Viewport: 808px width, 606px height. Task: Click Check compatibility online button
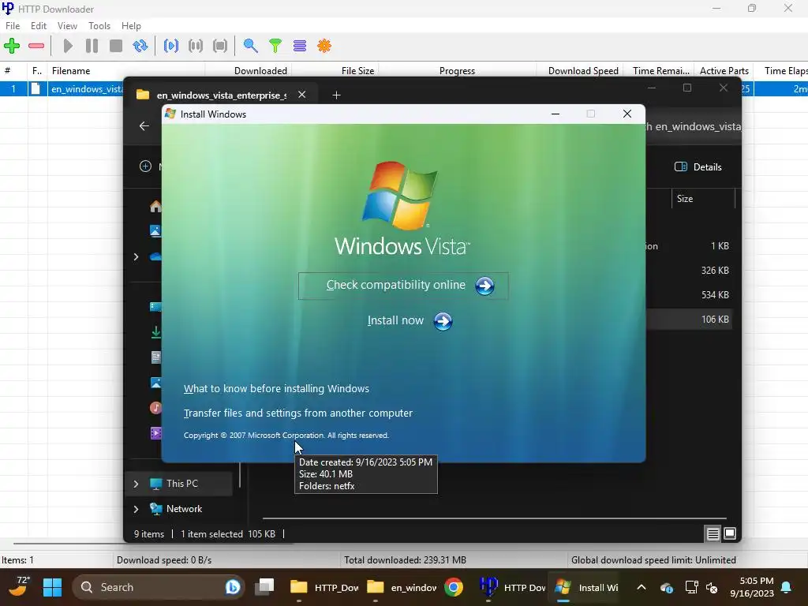(403, 286)
